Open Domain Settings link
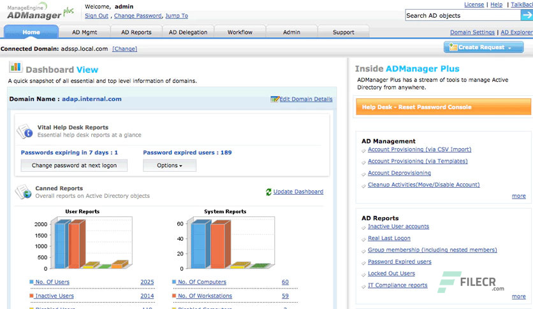 (472, 32)
